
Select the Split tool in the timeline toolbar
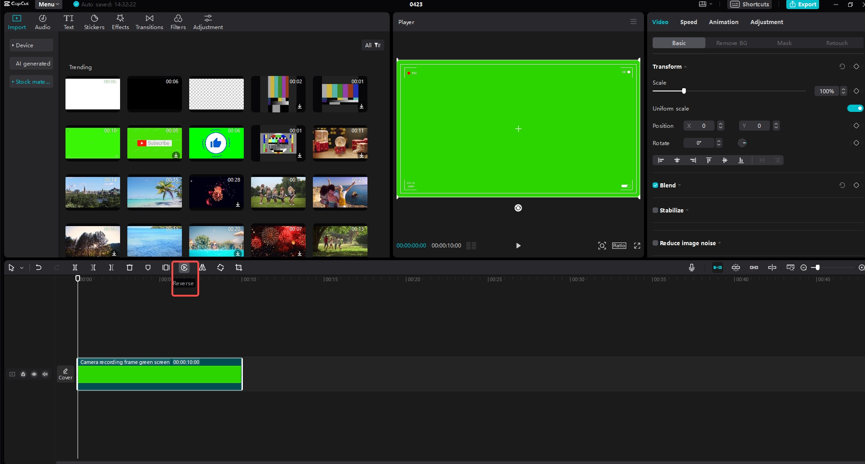[75, 267]
